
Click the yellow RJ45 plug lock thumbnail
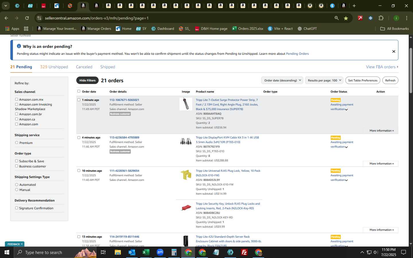(186, 175)
